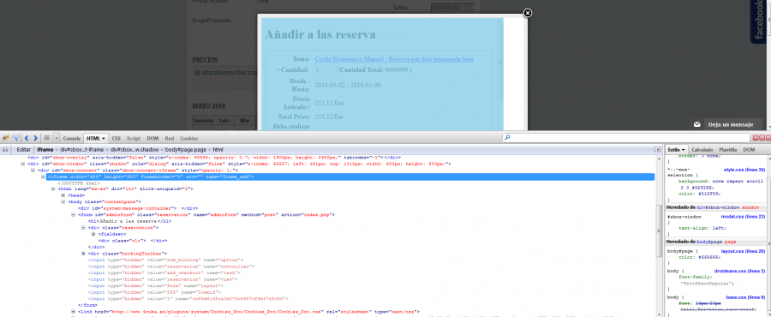The height and width of the screenshot is (317, 771).
Task: Switch to the Consola tab
Action: click(72, 139)
